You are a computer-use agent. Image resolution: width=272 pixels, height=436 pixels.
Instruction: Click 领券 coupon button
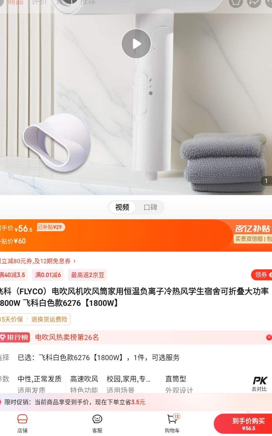pyautogui.click(x=262, y=275)
